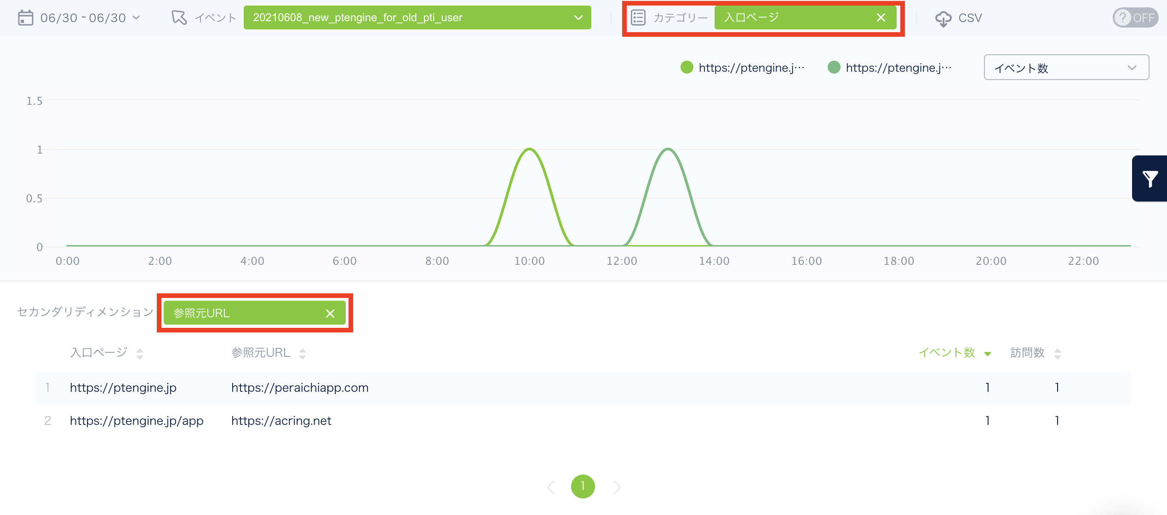Screen dimensions: 1167x515
Task: Click first https://ptengine.j… legend label
Action: (751, 68)
